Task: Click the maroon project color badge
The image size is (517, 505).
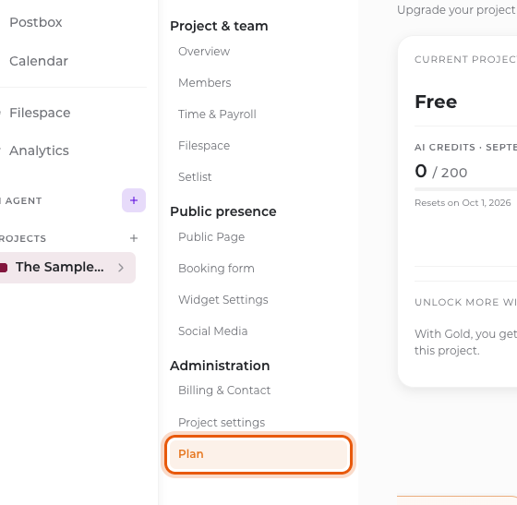Action: (x=4, y=268)
